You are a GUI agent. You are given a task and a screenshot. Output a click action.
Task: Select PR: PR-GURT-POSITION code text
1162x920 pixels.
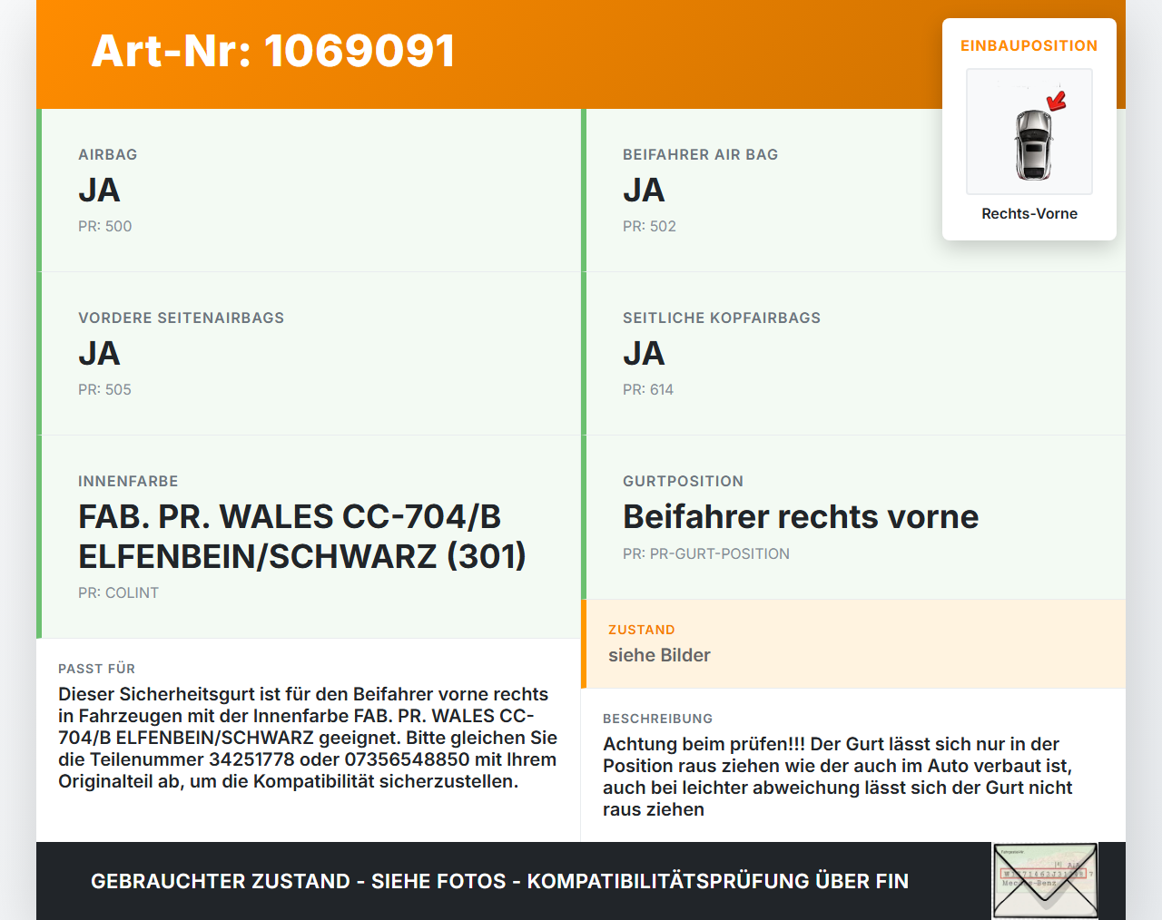coord(706,553)
